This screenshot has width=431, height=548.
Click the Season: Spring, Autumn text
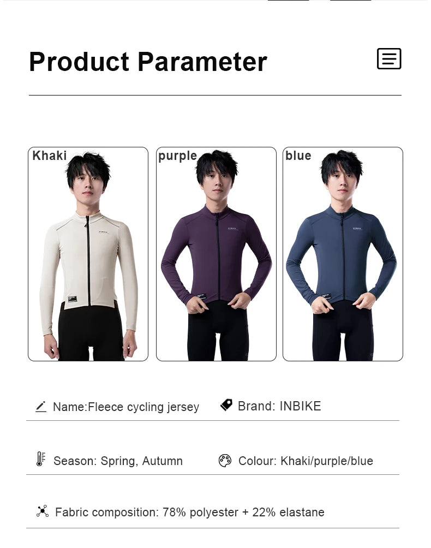coord(118,461)
